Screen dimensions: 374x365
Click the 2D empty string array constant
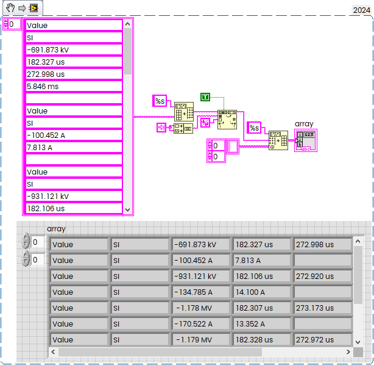click(232, 146)
